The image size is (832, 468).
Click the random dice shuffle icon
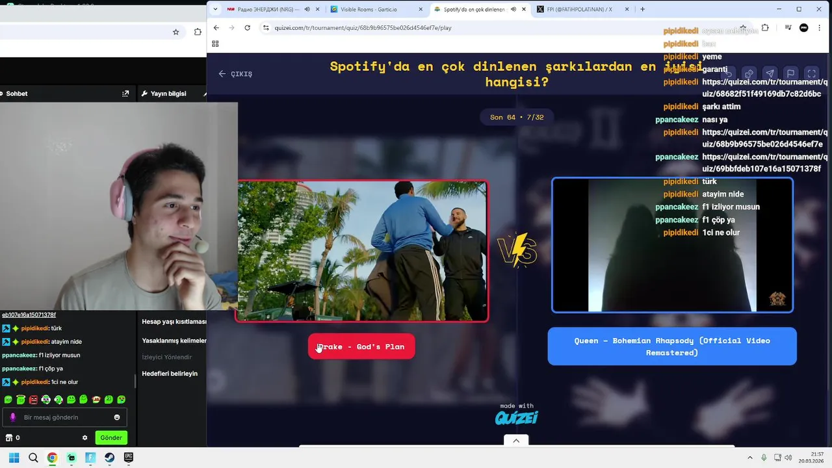coord(749,73)
